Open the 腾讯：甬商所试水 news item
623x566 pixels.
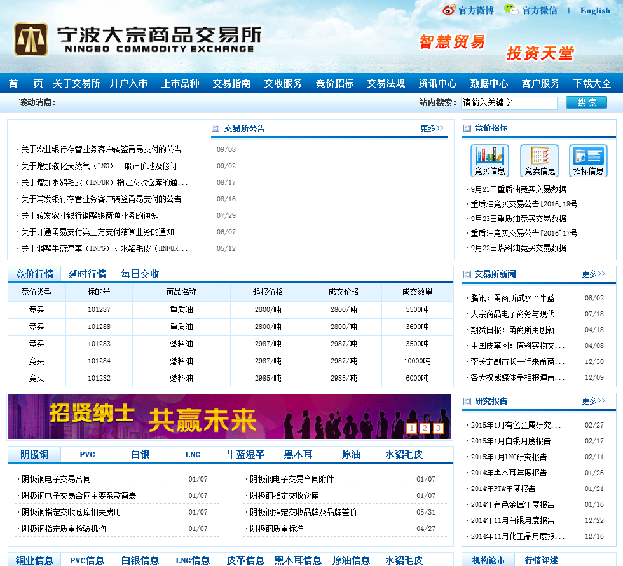point(517,298)
